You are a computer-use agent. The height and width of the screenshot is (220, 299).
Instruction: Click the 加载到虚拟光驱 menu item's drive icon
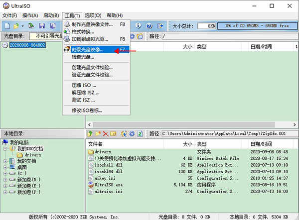[x=67, y=39]
